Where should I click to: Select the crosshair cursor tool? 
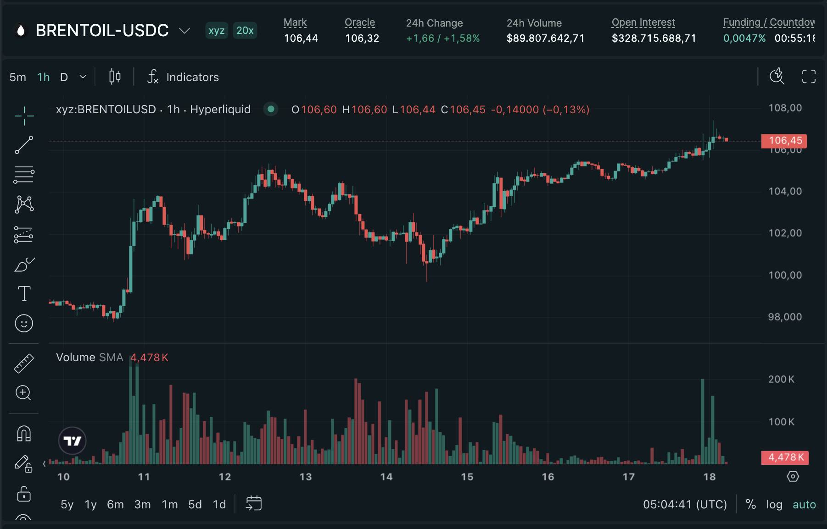point(24,116)
